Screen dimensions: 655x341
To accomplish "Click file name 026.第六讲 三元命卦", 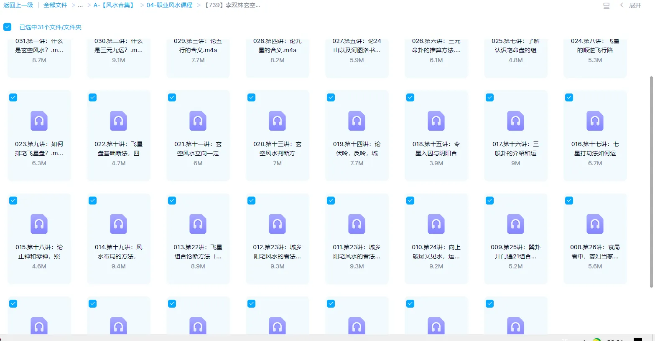I will 436,45.
